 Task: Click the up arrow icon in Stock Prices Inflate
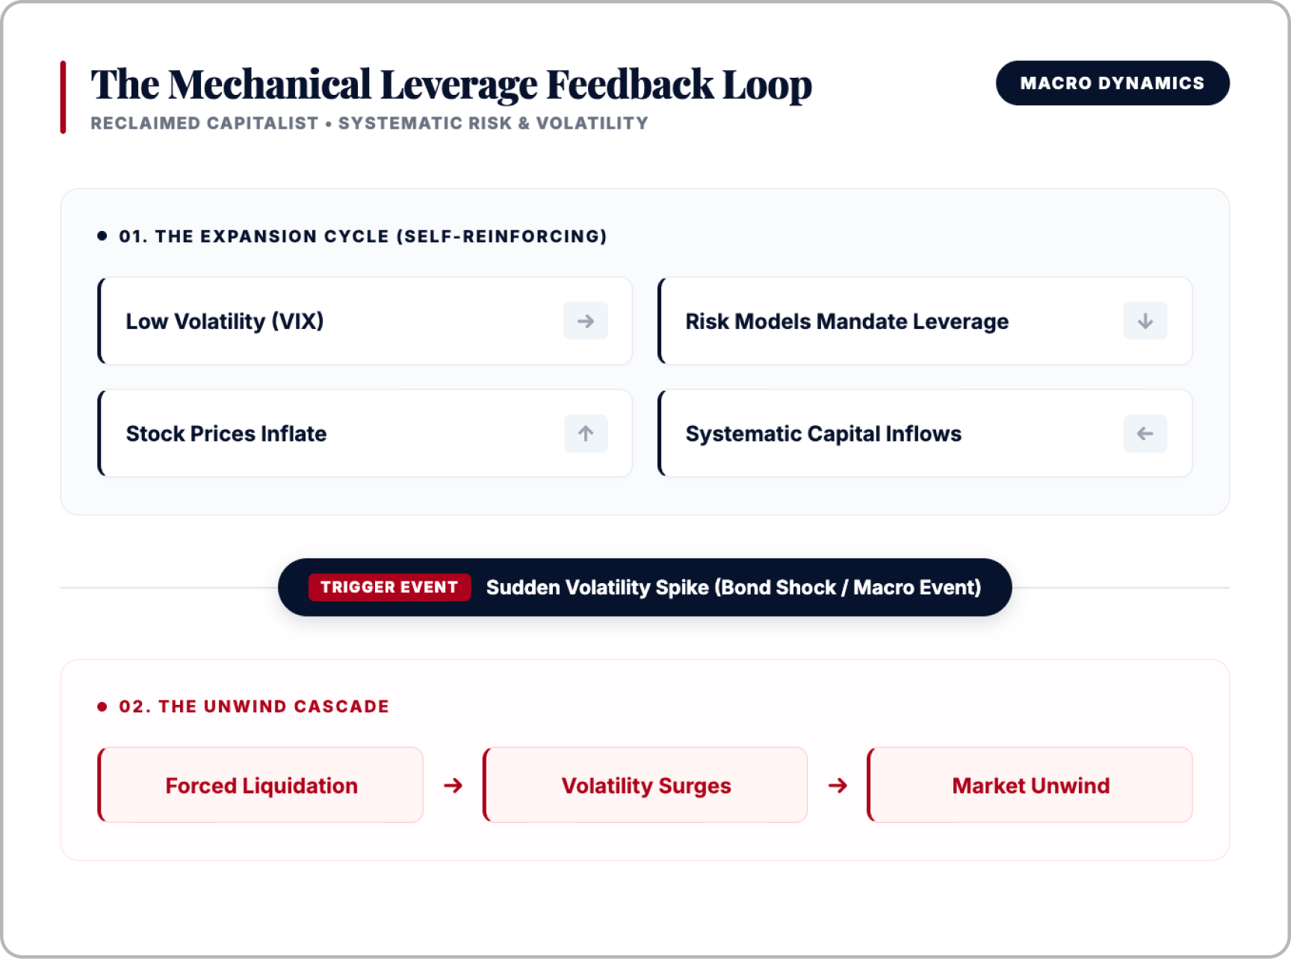(586, 434)
